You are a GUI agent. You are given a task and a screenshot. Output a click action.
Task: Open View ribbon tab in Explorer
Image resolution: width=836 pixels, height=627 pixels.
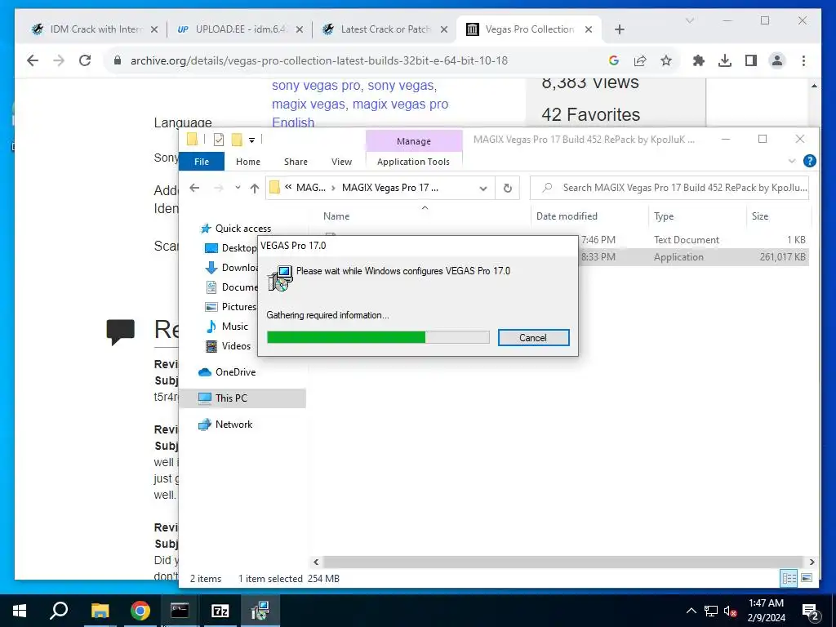pyautogui.click(x=341, y=162)
